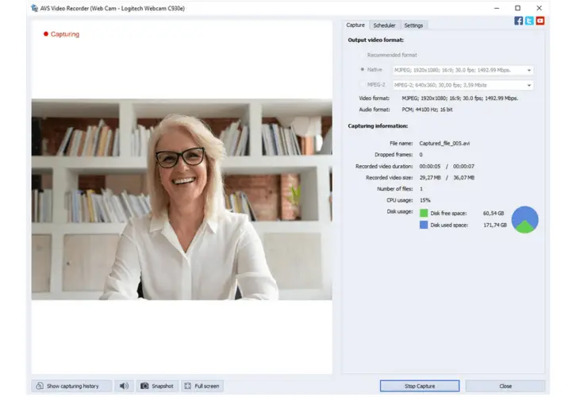Select the Native format radio button
580x397 pixels.
(363, 70)
